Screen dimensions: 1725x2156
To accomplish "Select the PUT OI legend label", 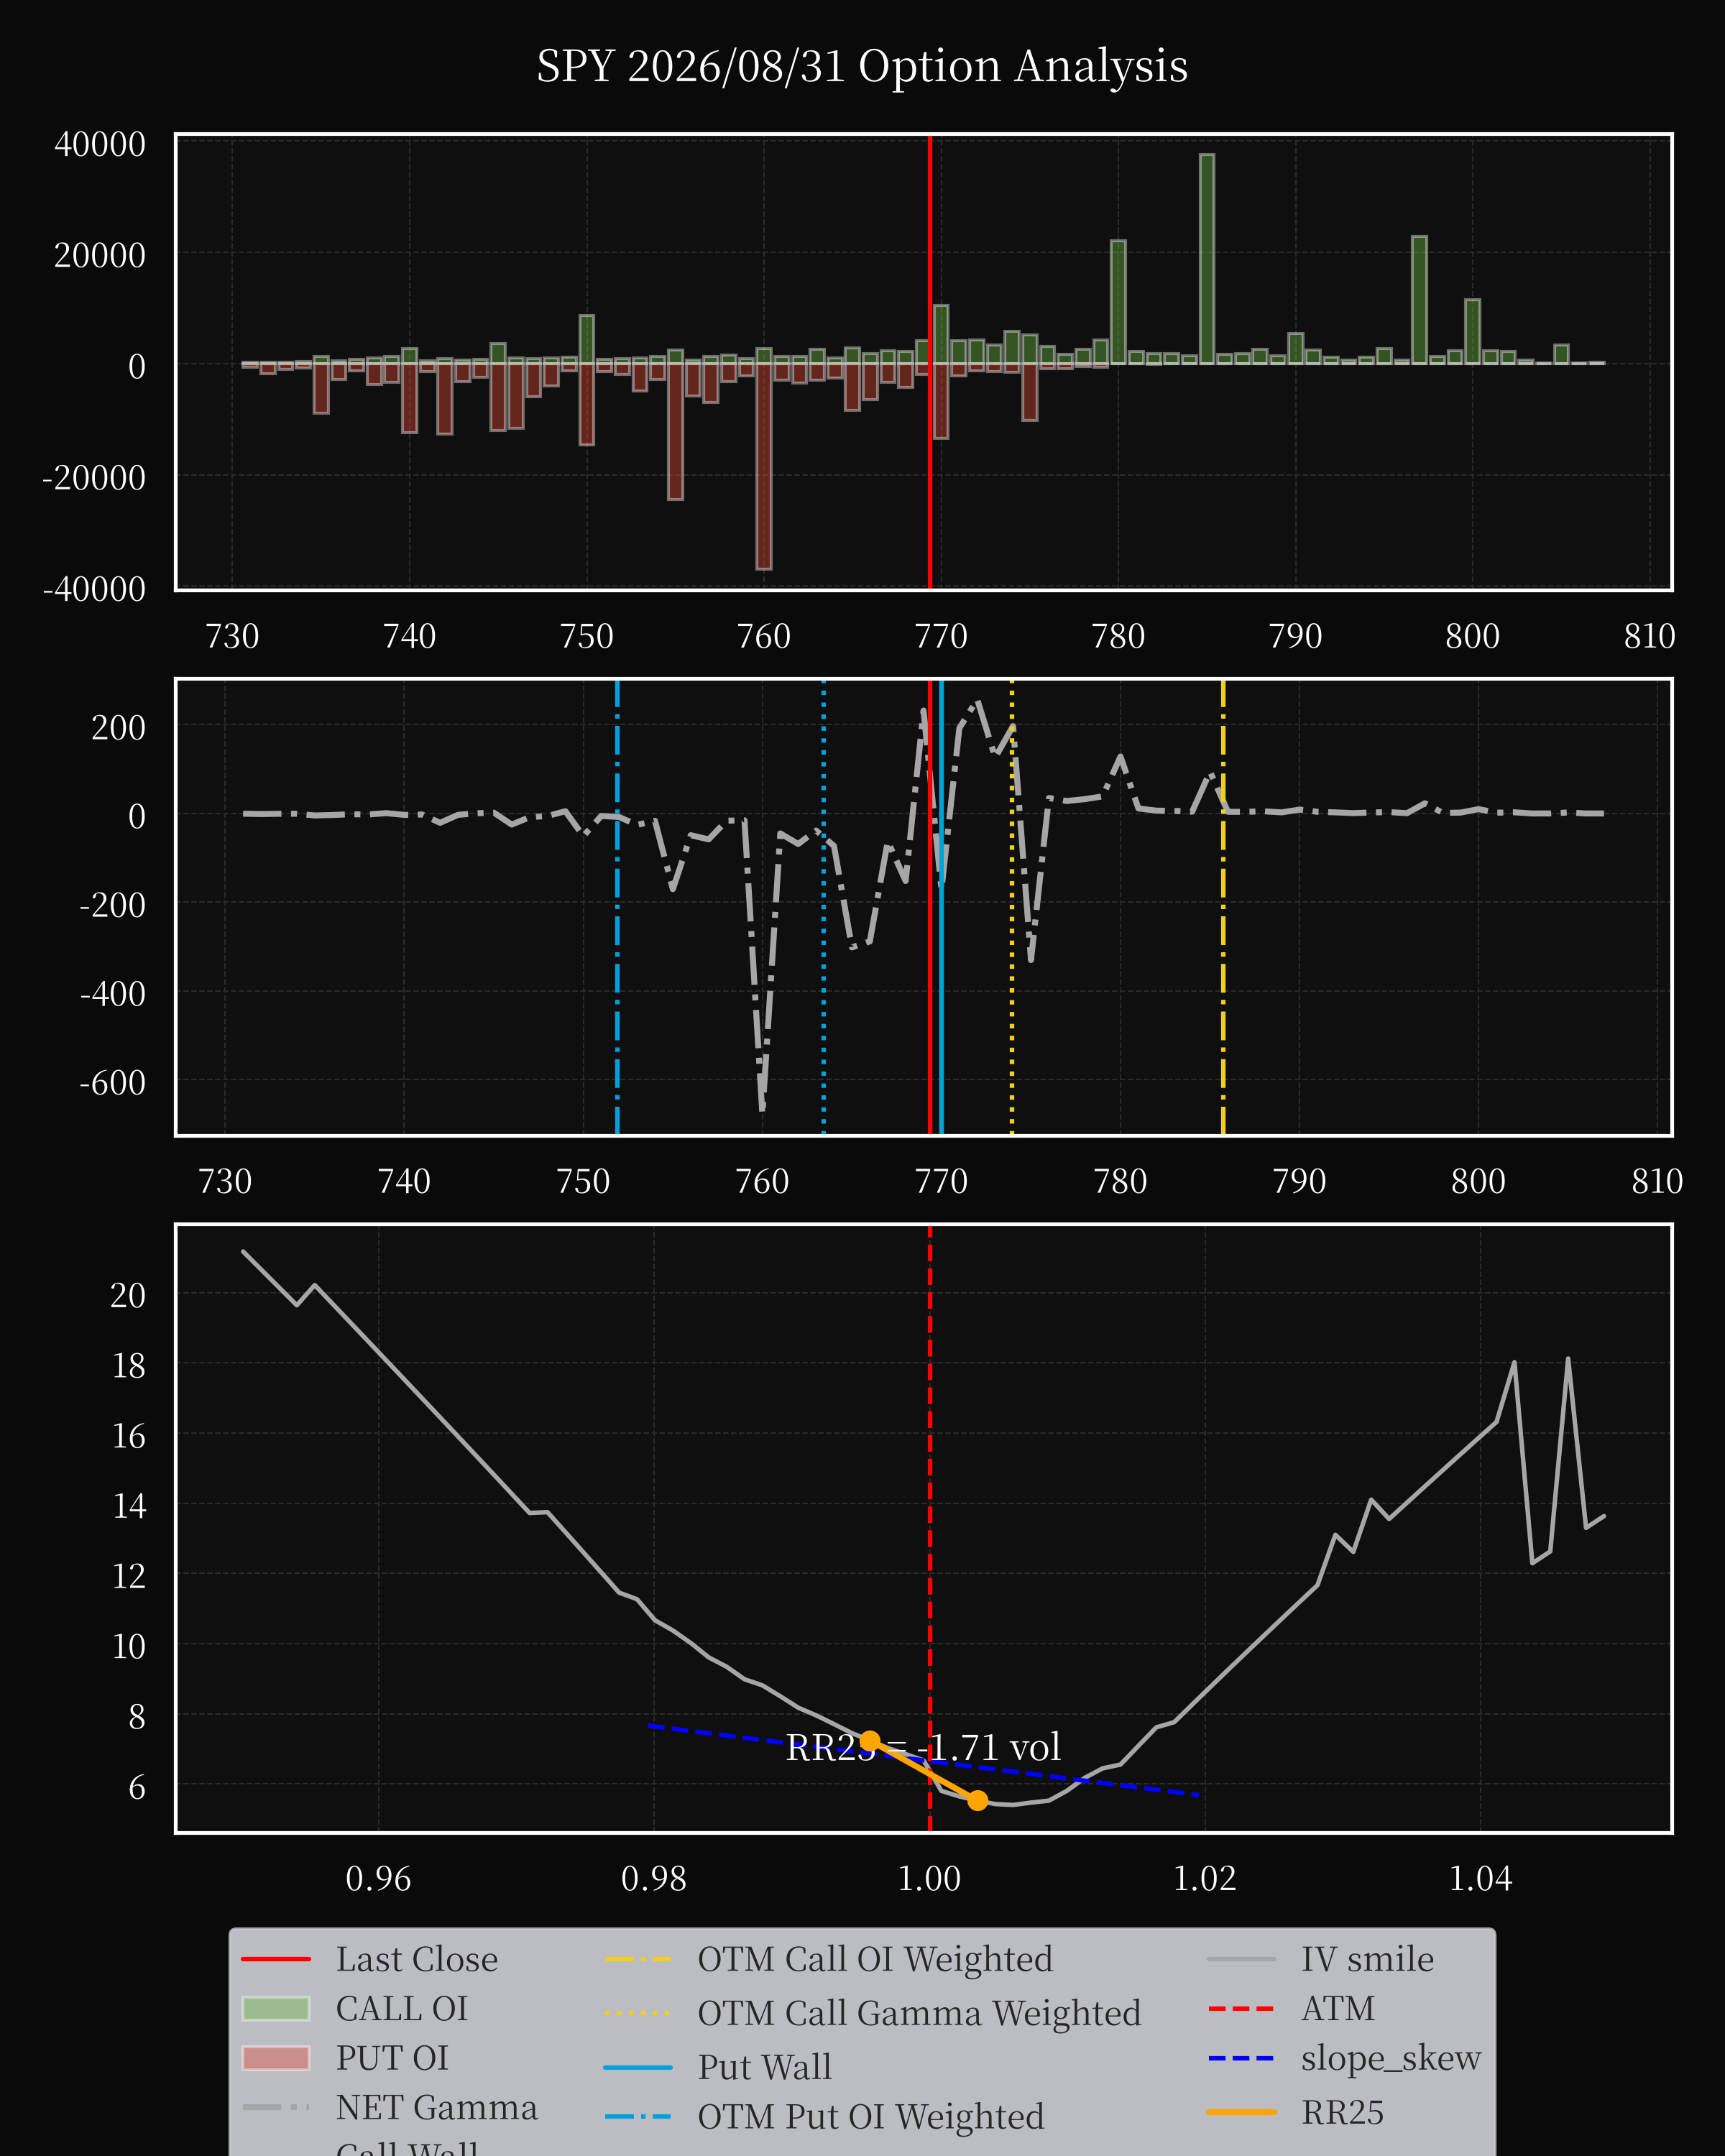I will coord(392,2058).
